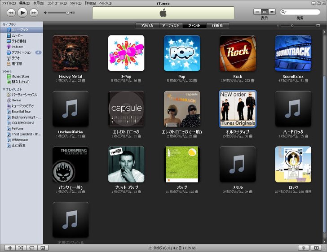Click the Genius button in status bar
The width and height of the screenshot is (327, 252).
coord(304,248)
